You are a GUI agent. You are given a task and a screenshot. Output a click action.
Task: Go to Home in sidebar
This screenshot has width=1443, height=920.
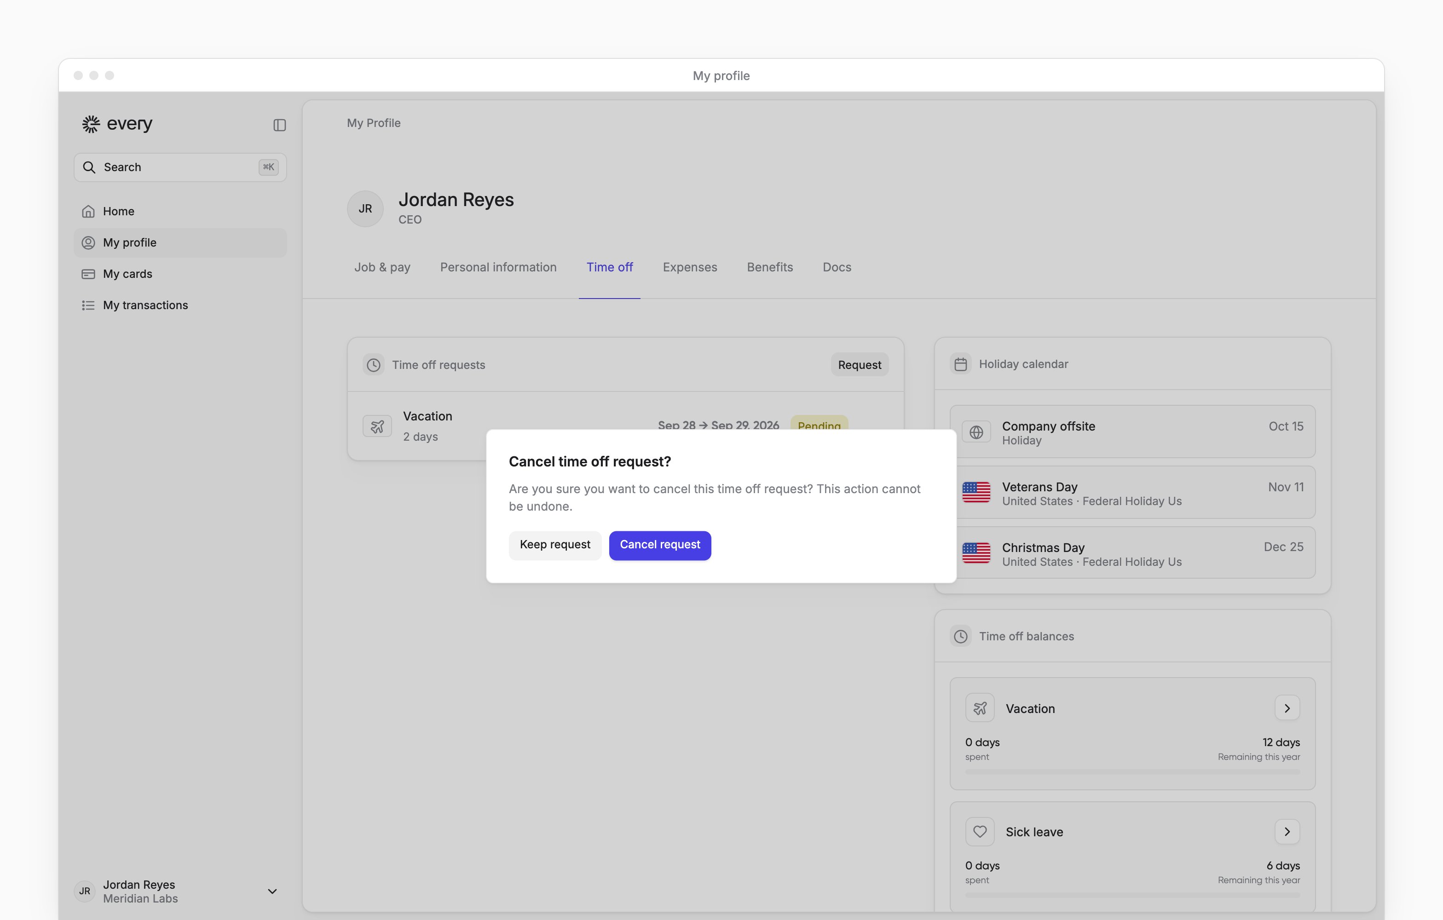tap(180, 211)
